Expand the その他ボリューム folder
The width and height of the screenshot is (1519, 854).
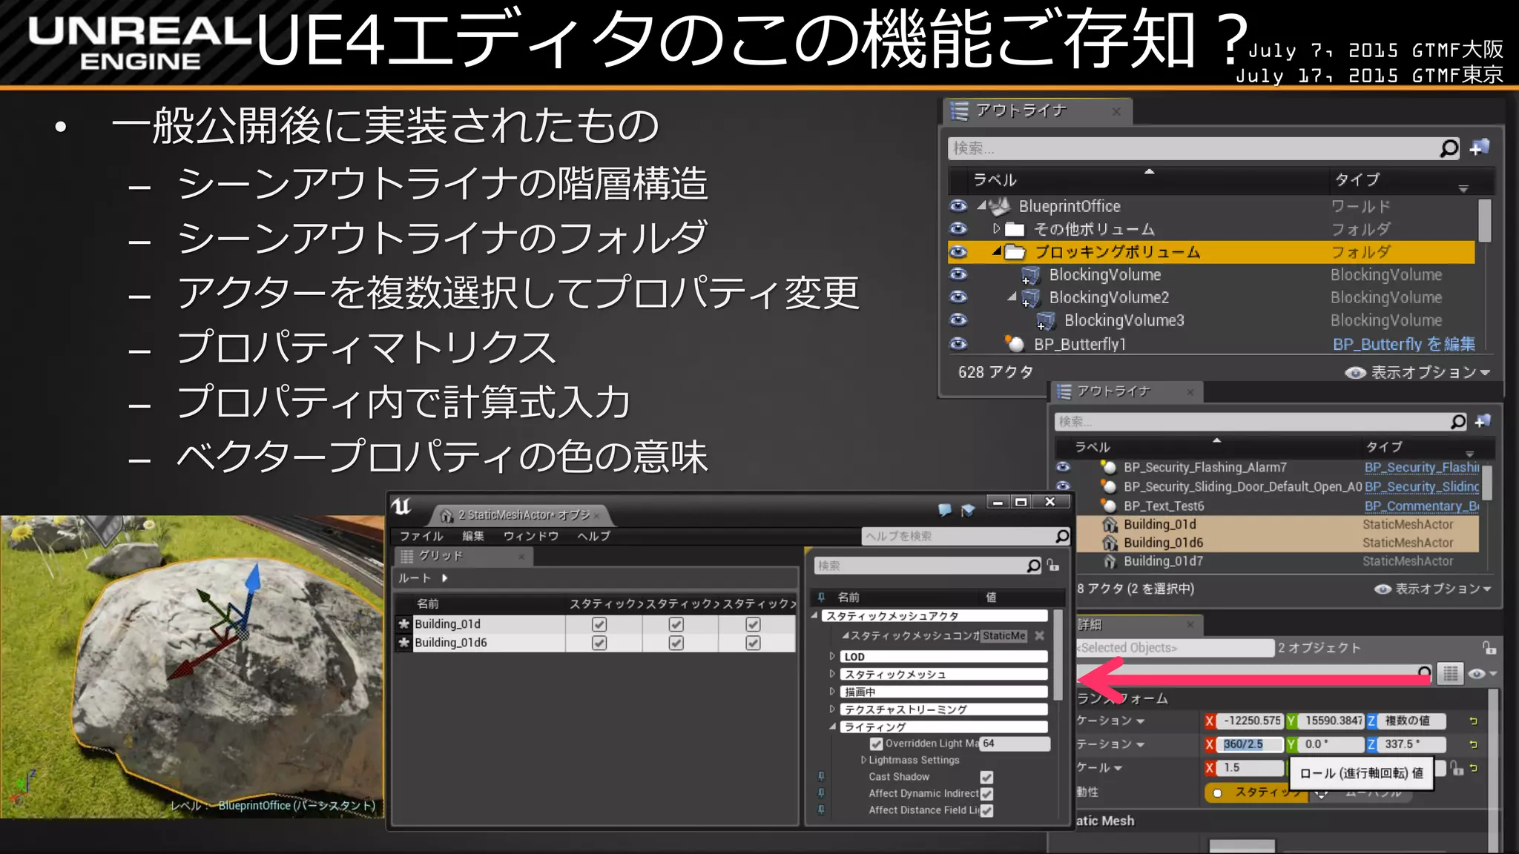pos(996,228)
